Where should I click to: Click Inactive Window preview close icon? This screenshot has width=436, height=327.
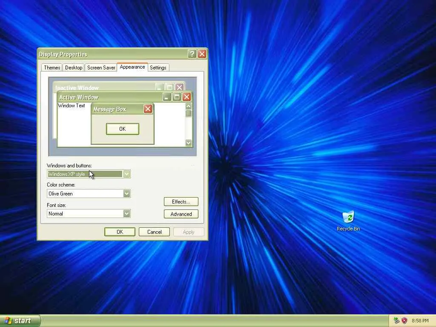179,87
